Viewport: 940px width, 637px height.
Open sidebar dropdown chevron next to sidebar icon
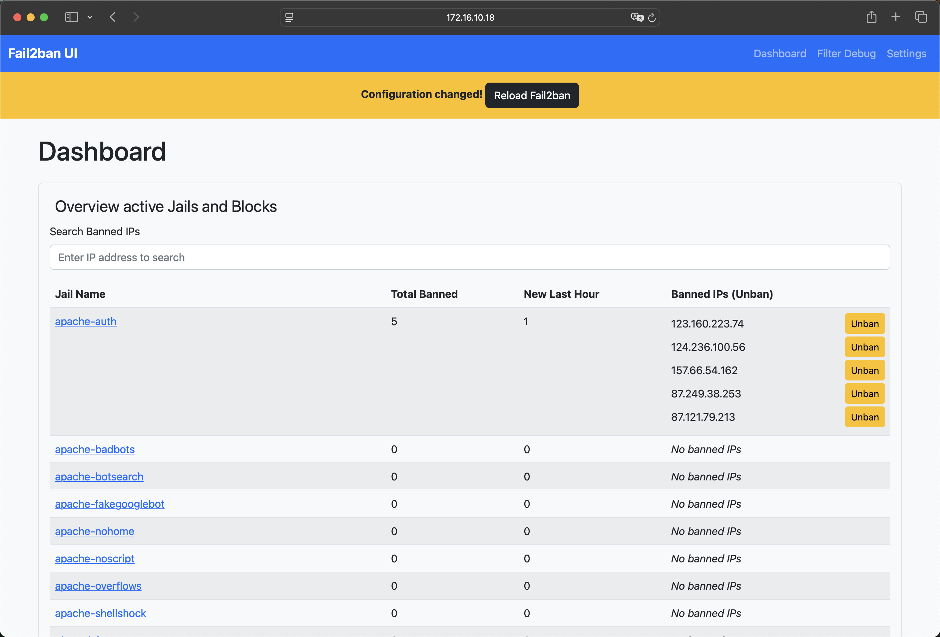click(90, 17)
